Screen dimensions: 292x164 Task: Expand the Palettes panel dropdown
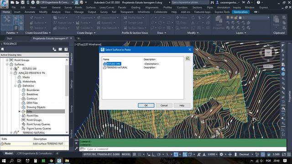click(12, 33)
